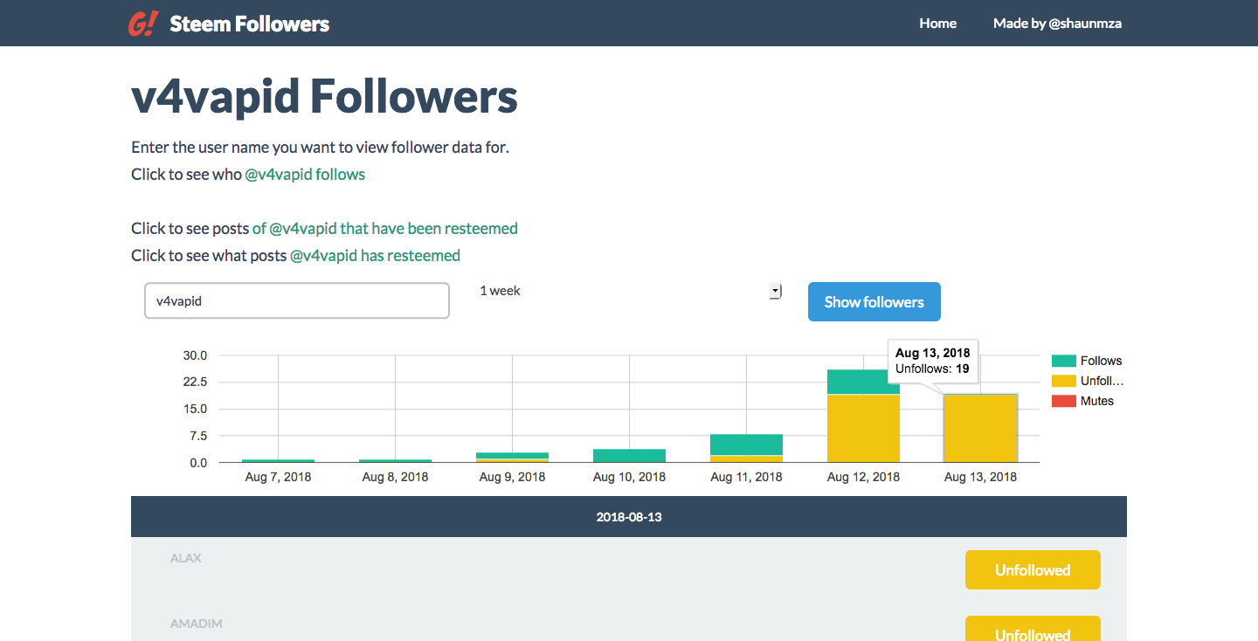Screen dimensions: 1258x641
Task: Click the Aug 7, 2018 axis label
Action: (278, 477)
